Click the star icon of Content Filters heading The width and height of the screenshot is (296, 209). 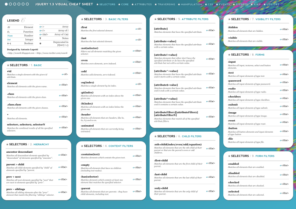82,146
